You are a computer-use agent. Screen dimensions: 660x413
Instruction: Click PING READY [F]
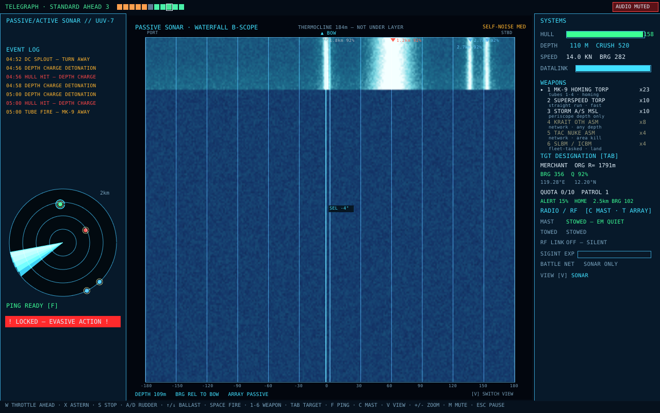pos(32,306)
